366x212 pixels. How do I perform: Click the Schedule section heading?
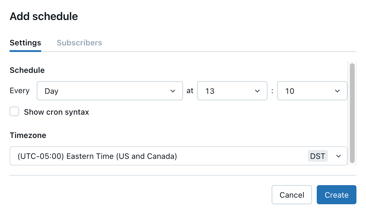tap(27, 70)
